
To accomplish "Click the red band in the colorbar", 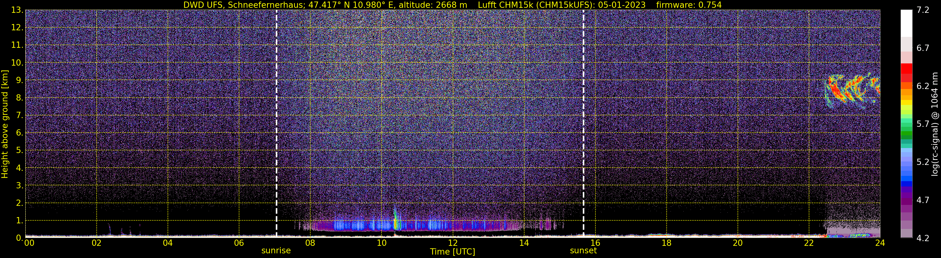I will (906, 72).
